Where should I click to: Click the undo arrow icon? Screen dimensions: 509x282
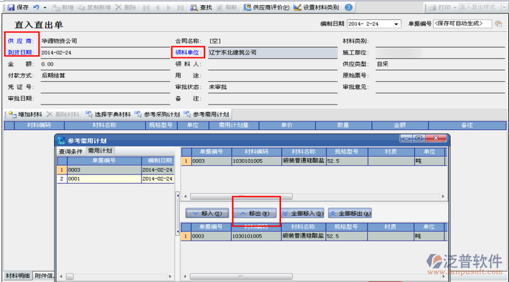point(36,7)
